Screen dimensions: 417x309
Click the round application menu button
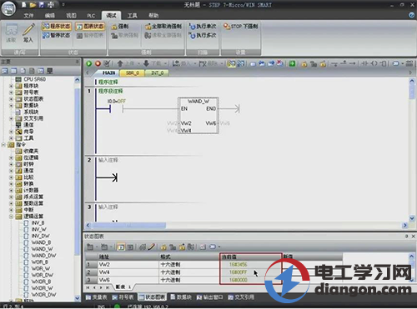point(8,8)
